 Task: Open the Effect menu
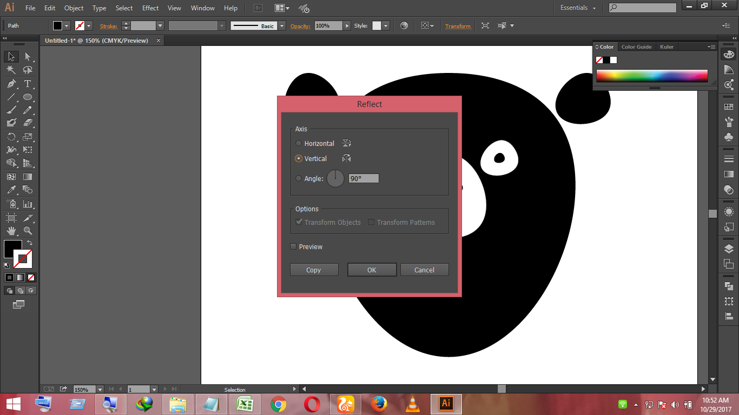pos(150,8)
